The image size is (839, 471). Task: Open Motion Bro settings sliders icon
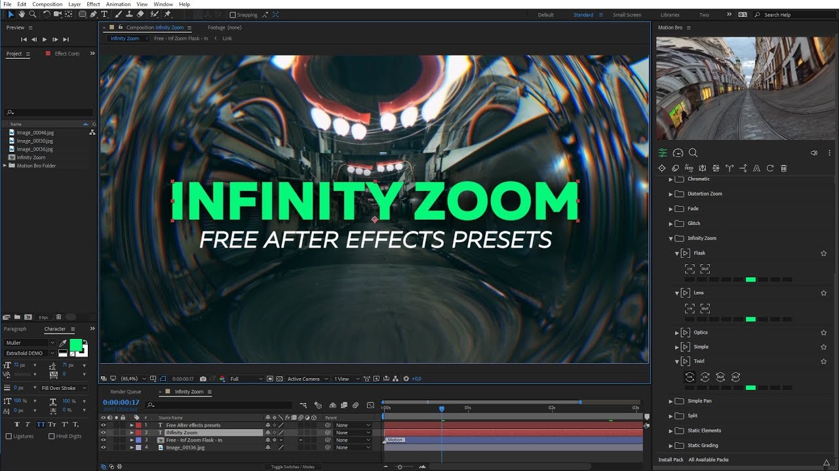click(663, 152)
